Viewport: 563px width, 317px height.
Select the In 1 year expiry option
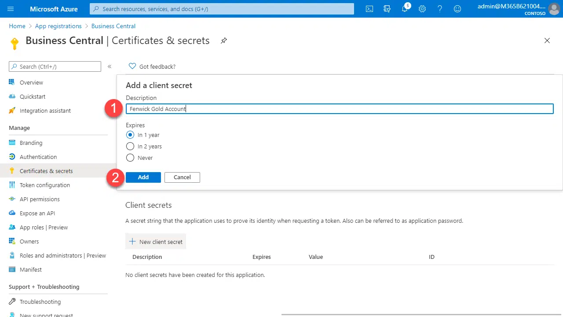pos(130,135)
